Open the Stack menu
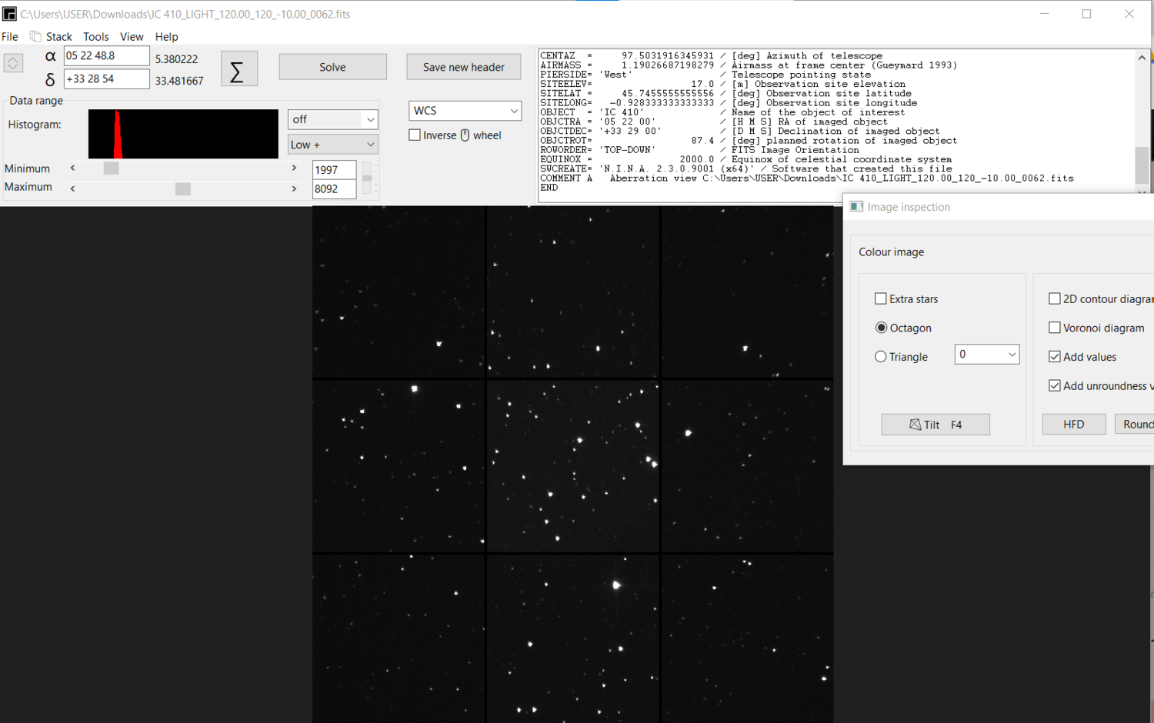The width and height of the screenshot is (1154, 723). [x=59, y=36]
